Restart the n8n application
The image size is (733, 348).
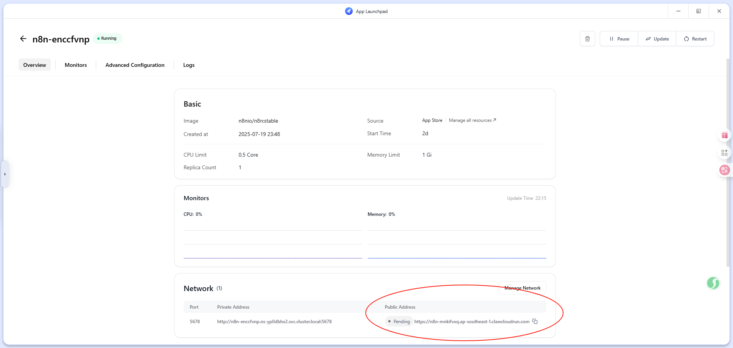[695, 39]
